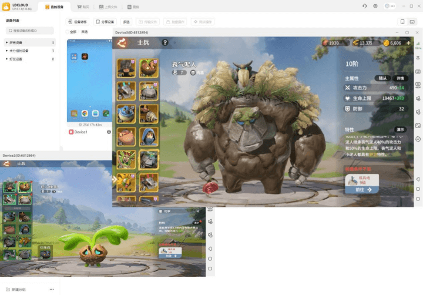Click the help question mark beside 士兵
The height and width of the screenshot is (295, 423).
pos(165,42)
